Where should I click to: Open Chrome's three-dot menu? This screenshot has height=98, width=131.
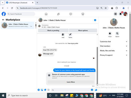128,8
